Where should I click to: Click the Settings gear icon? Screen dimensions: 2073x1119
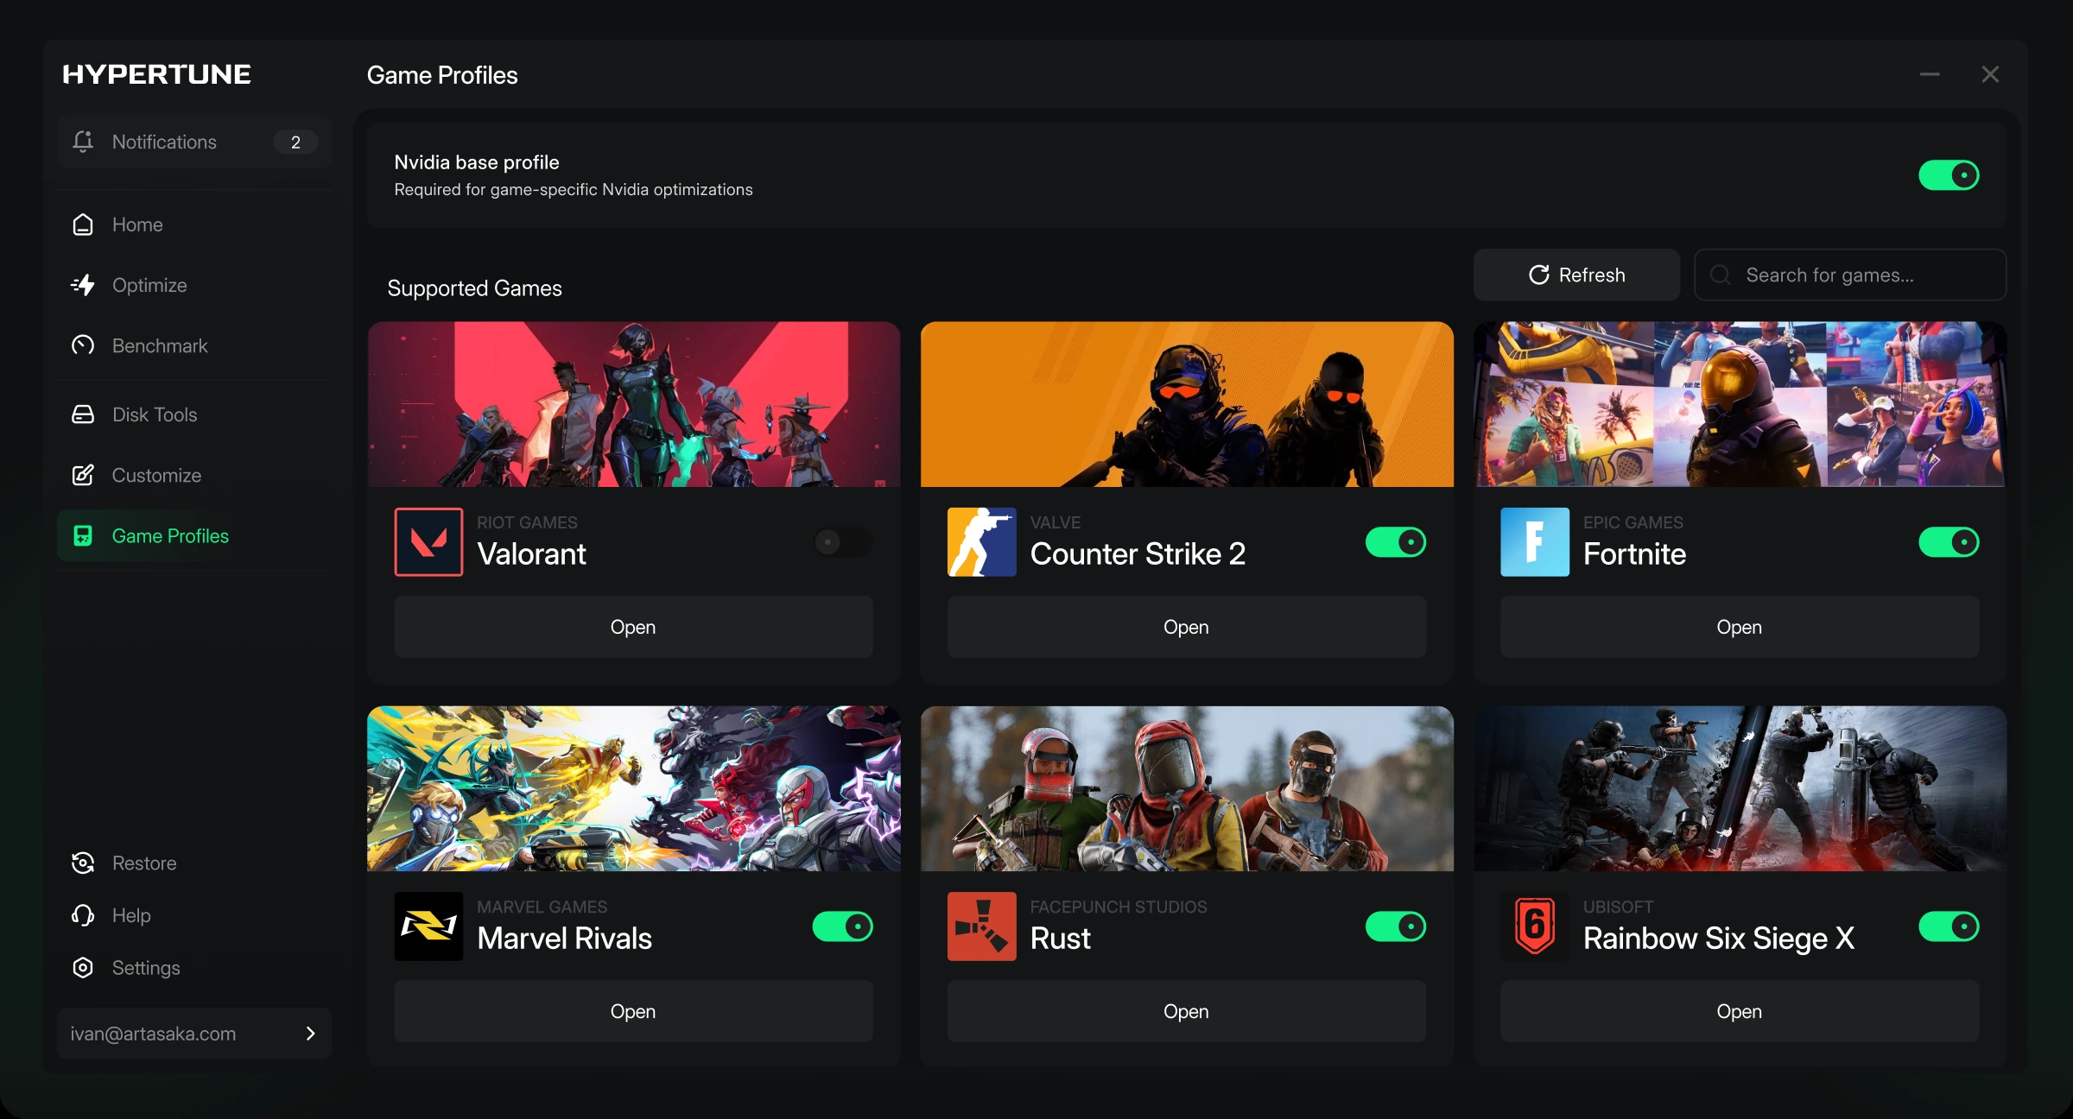pyautogui.click(x=83, y=968)
